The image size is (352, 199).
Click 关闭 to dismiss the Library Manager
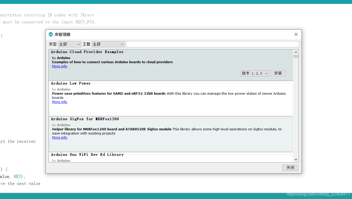click(290, 168)
